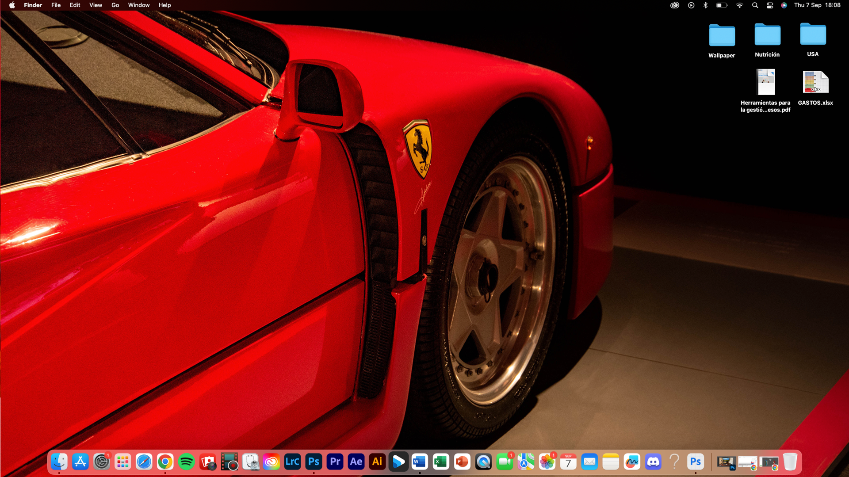Open the film-strip screen recorder app in Dock

(x=229, y=462)
